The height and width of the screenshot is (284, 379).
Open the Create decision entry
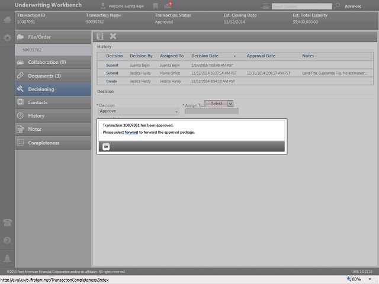click(x=112, y=82)
